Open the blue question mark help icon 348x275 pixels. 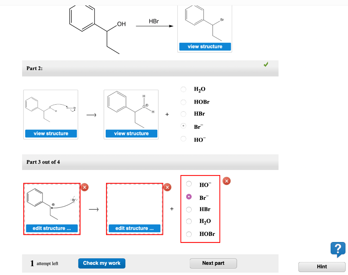337,249
